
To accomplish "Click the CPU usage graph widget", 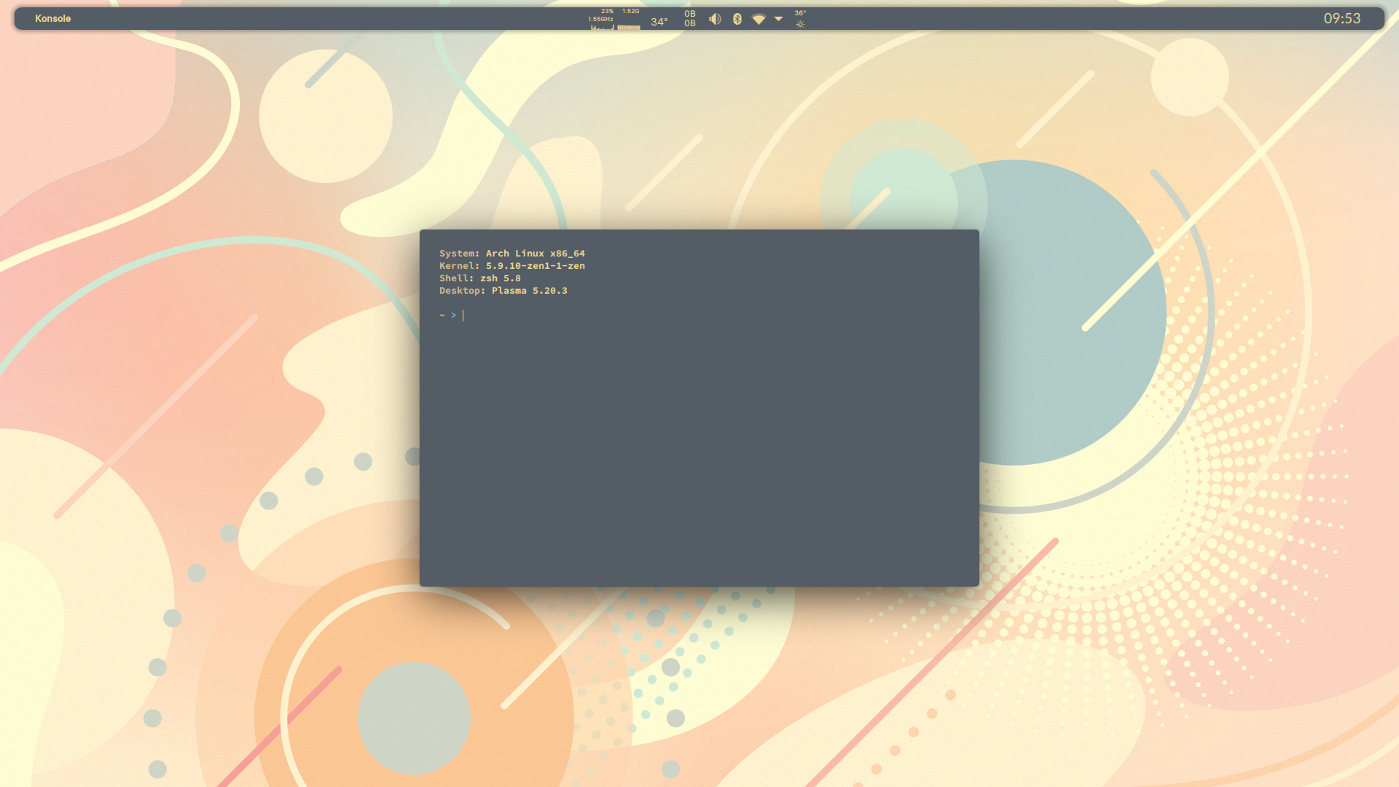I will click(x=601, y=20).
